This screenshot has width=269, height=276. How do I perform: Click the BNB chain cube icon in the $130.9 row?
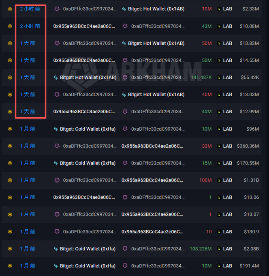pos(10,232)
